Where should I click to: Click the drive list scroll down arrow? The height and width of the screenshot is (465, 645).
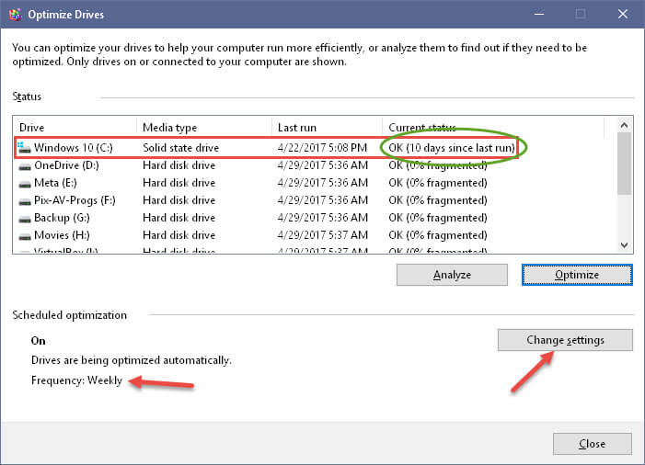click(x=624, y=245)
